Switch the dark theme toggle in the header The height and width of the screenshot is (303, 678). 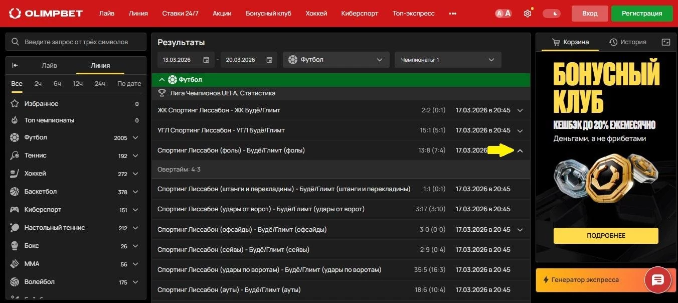[x=551, y=14]
